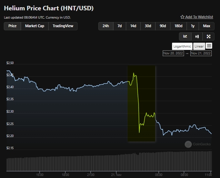
Task: Choose the 7d time range
Action: click(x=120, y=26)
